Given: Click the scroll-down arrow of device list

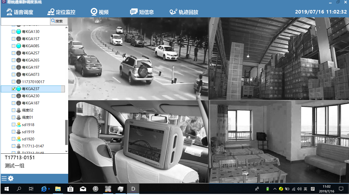Looking at the screenshot, I should [x=66, y=151].
